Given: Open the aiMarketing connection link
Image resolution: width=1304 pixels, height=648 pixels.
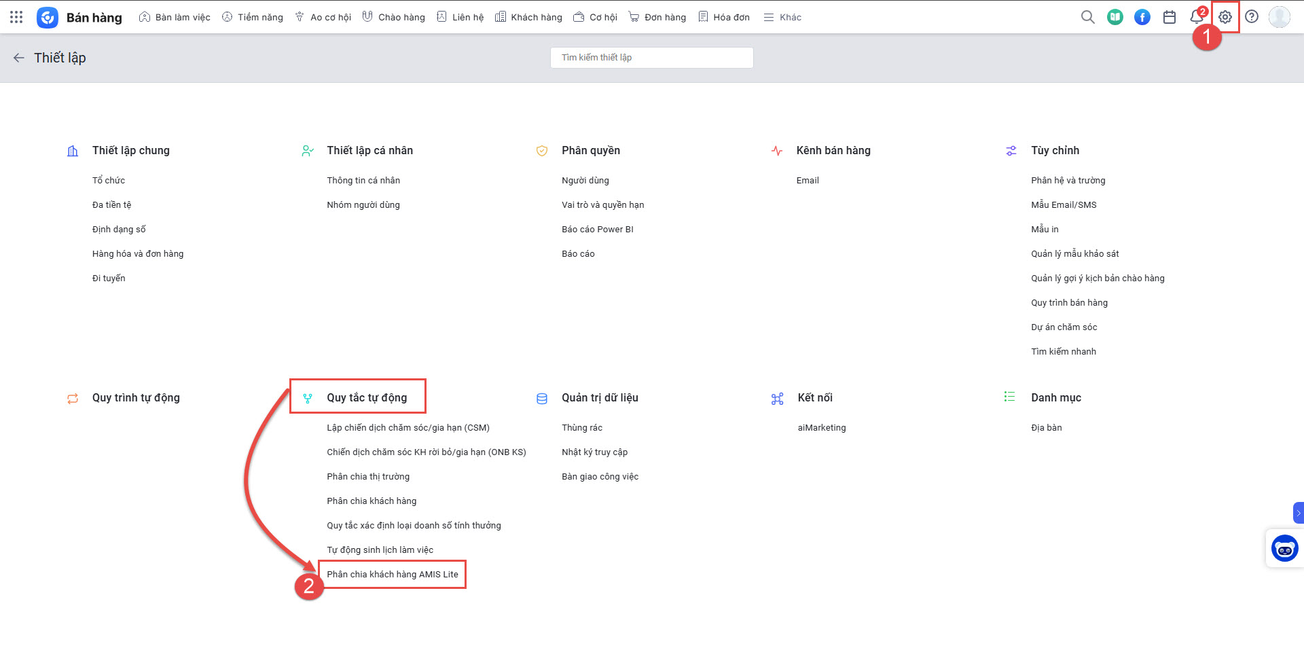Looking at the screenshot, I should (821, 427).
